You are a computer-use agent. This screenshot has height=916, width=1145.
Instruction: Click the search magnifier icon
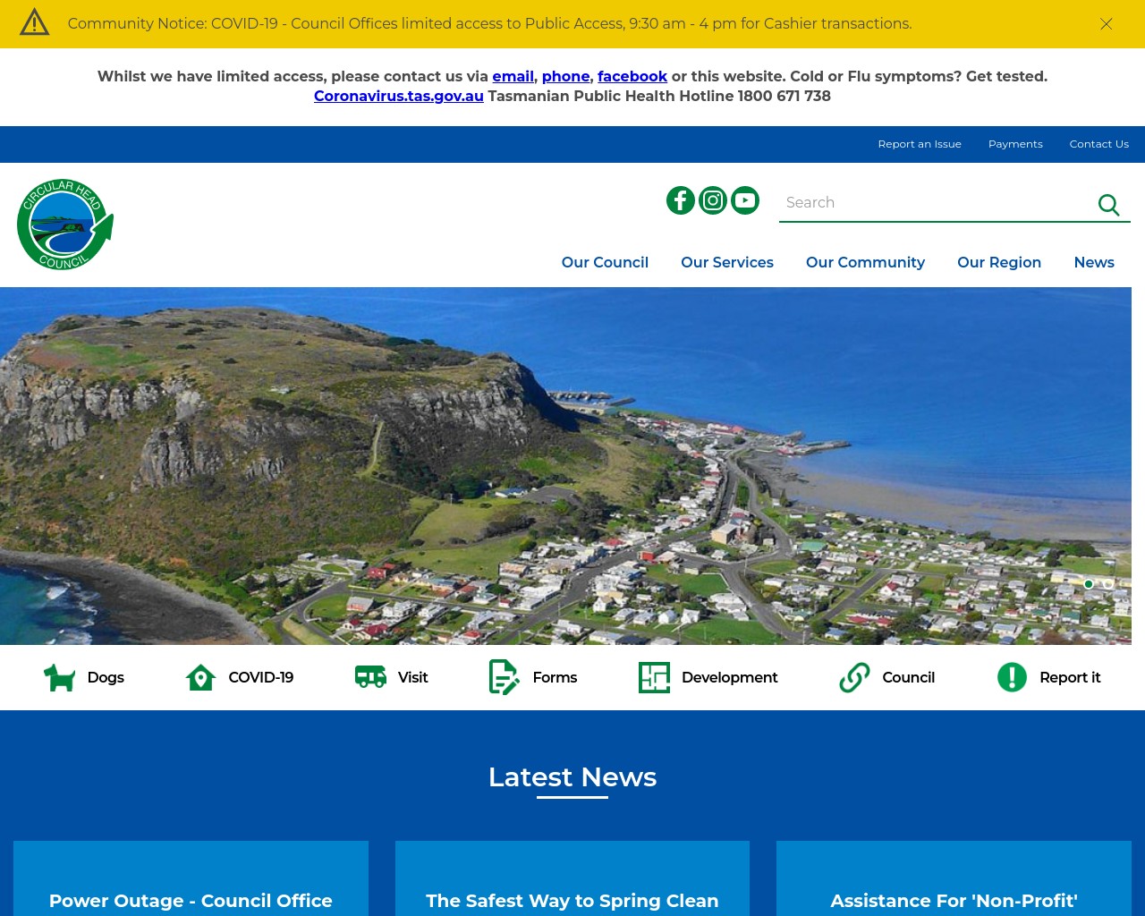tap(1108, 205)
